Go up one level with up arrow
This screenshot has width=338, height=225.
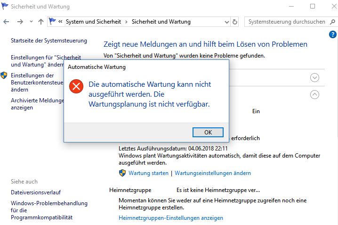click(41, 22)
